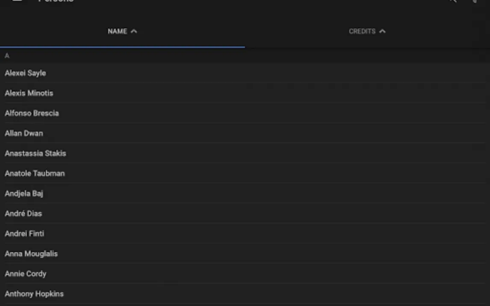Toggle the sort arrow next to CREDITS
Image resolution: width=490 pixels, height=306 pixels.
[382, 31]
